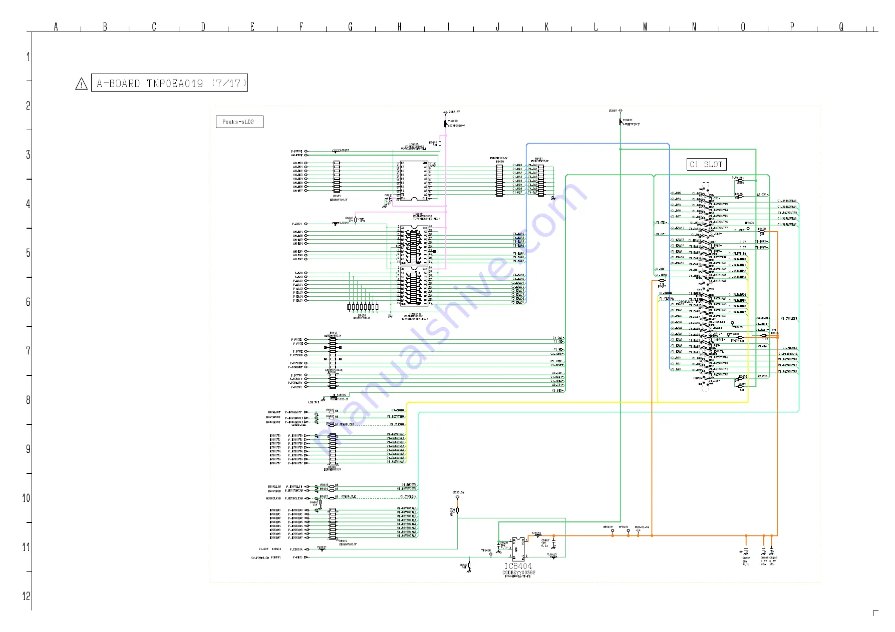Click the resistor array beside the CI-DATAIN lines
Screen dimensions: 895x632
coord(333,449)
